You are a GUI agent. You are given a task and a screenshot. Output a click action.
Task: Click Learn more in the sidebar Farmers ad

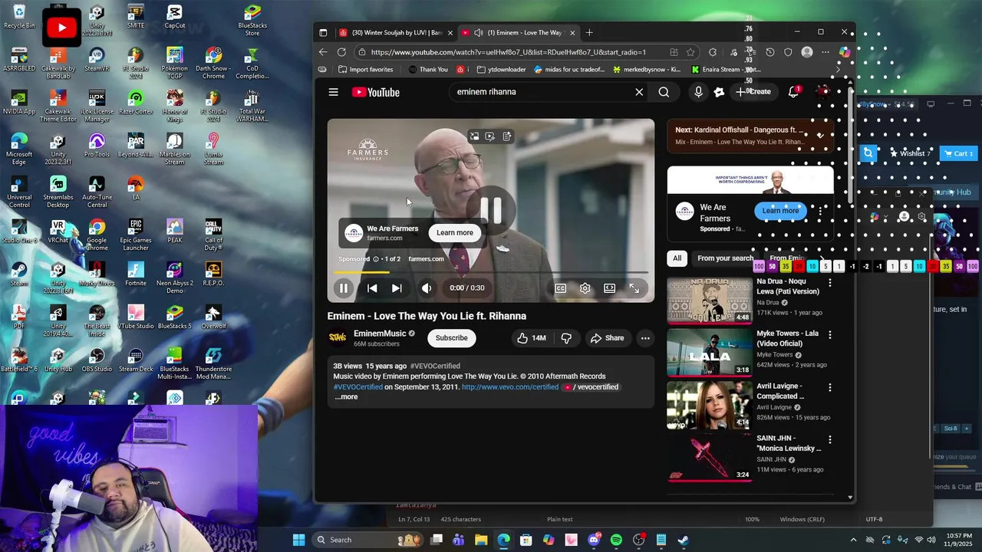click(x=780, y=211)
